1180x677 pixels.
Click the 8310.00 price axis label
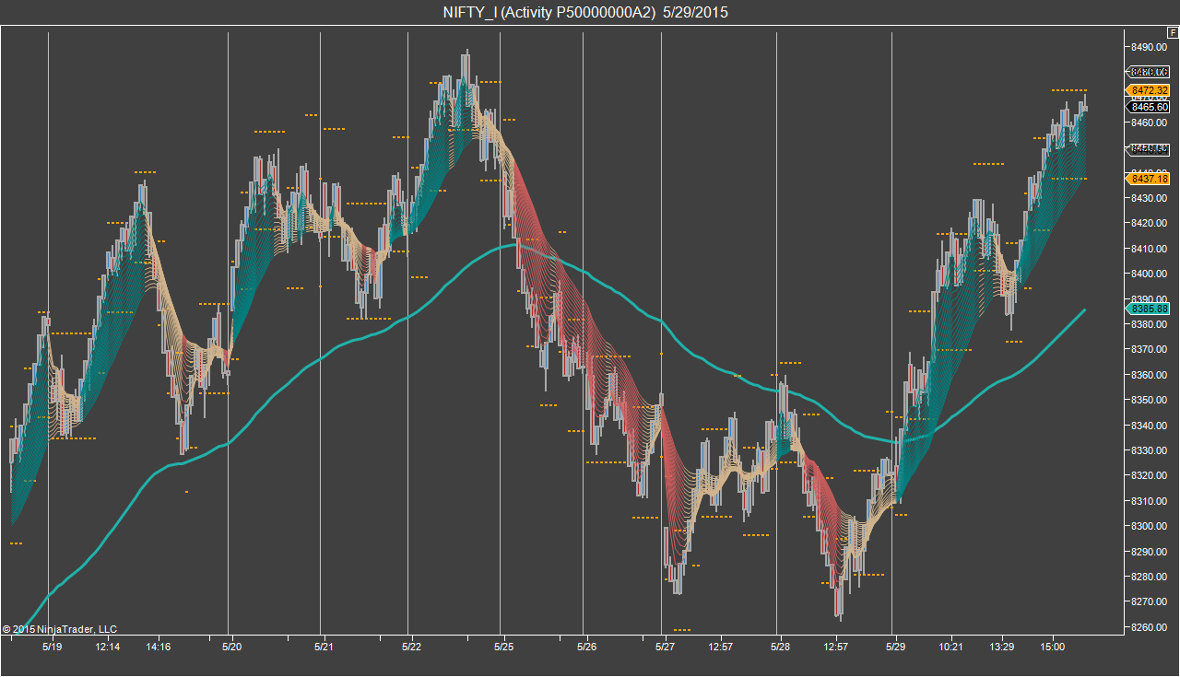[1150, 501]
